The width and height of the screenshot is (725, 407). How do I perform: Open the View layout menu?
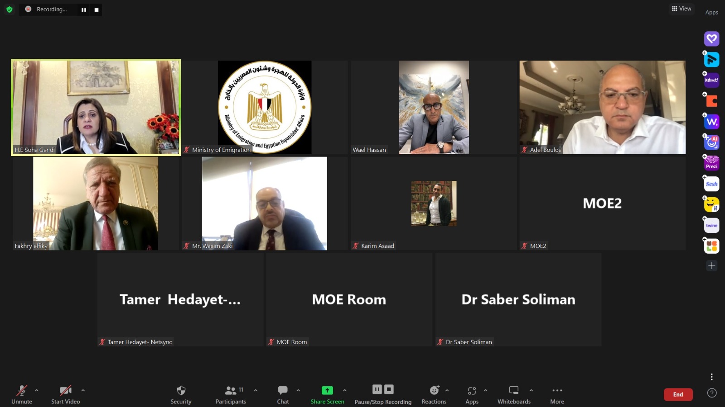point(681,9)
